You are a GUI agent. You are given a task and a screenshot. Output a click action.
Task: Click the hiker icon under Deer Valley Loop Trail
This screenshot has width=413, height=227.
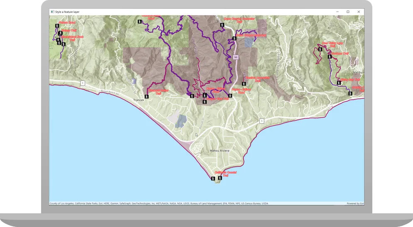(320, 49)
